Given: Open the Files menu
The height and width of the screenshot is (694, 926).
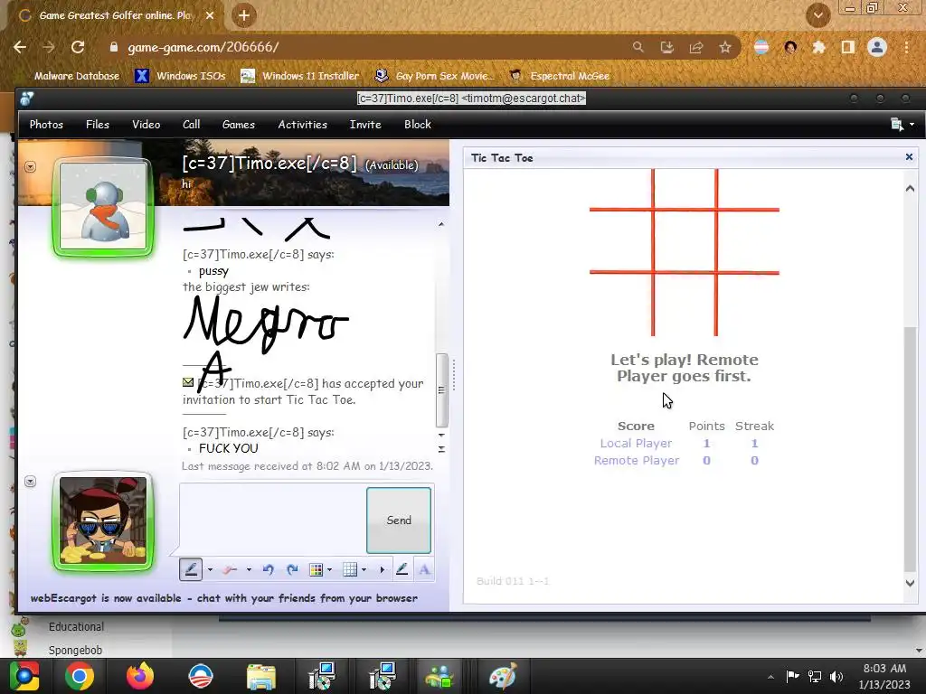Looking at the screenshot, I should click(x=98, y=125).
